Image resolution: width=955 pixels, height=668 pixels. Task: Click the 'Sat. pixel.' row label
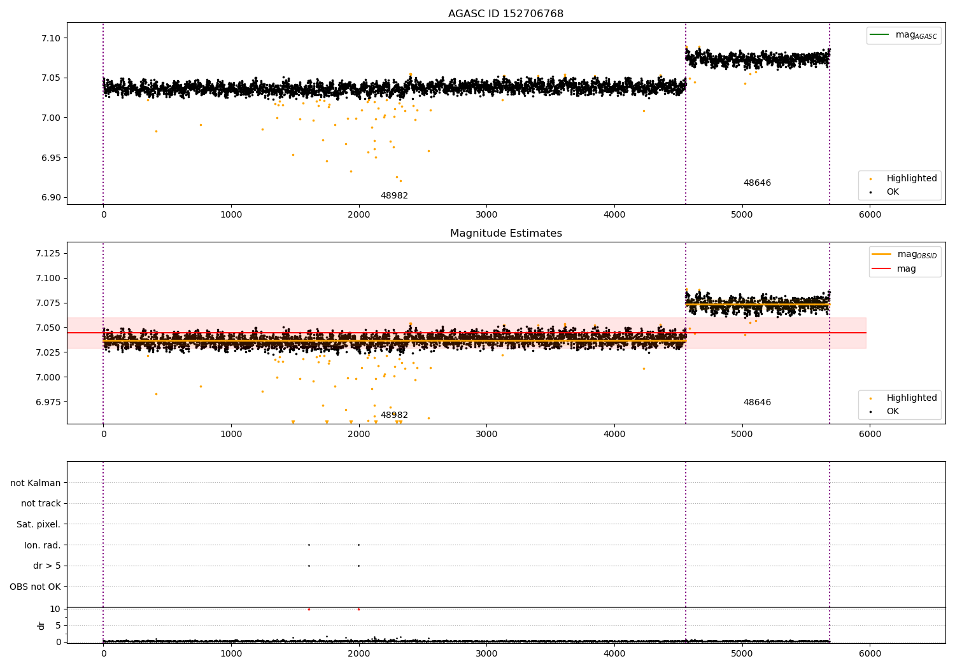click(39, 525)
